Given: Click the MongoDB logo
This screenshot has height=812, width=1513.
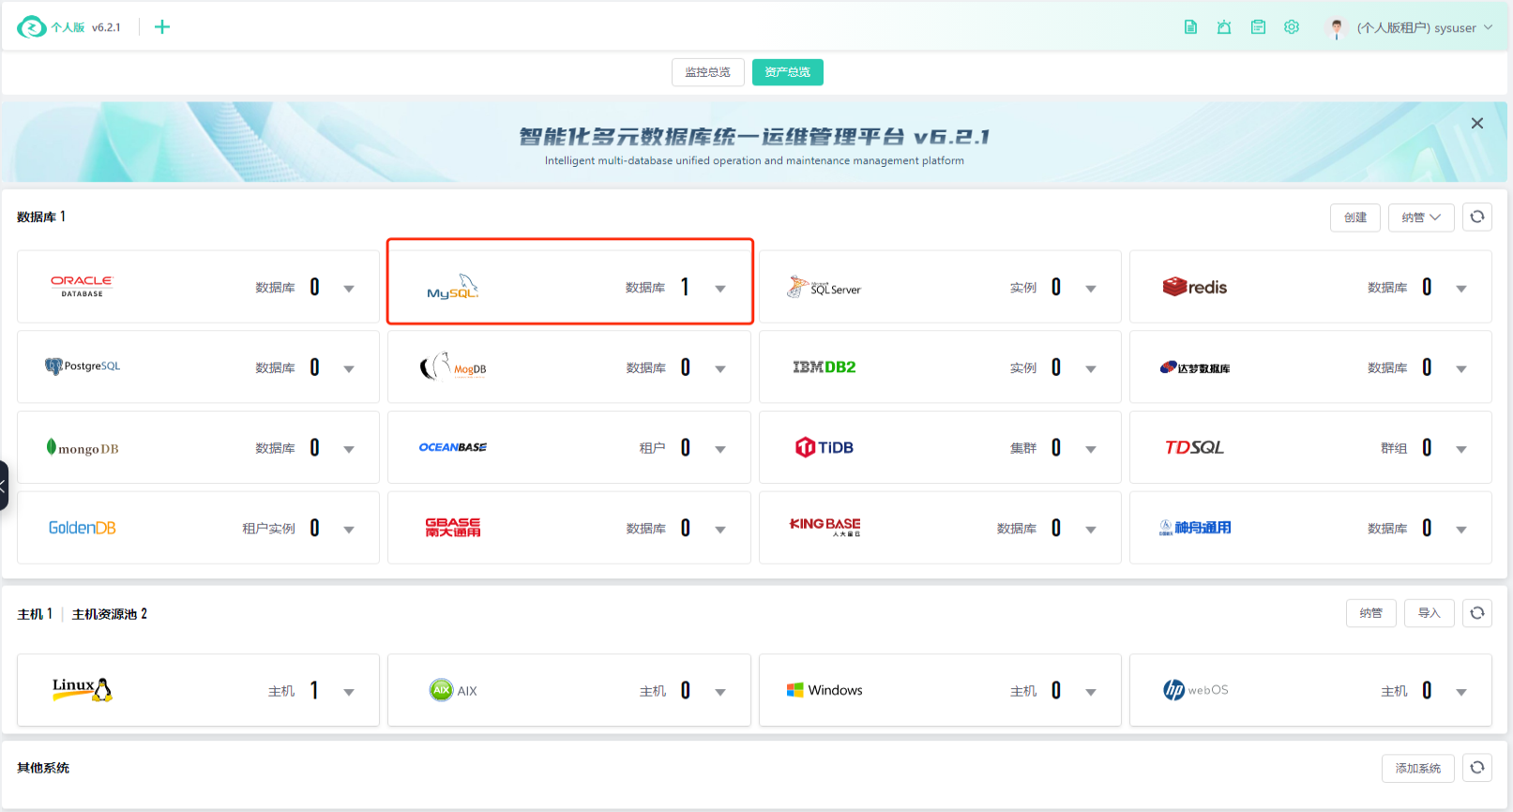Looking at the screenshot, I should click(x=83, y=447).
